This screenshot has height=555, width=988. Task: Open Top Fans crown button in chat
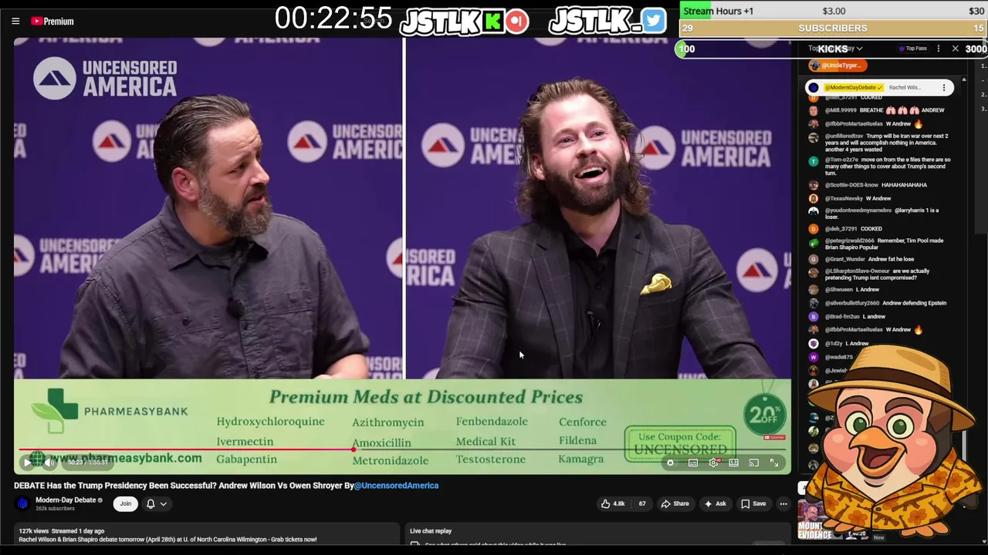(912, 49)
